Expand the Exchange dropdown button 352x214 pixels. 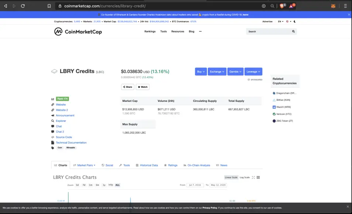coord(217,72)
